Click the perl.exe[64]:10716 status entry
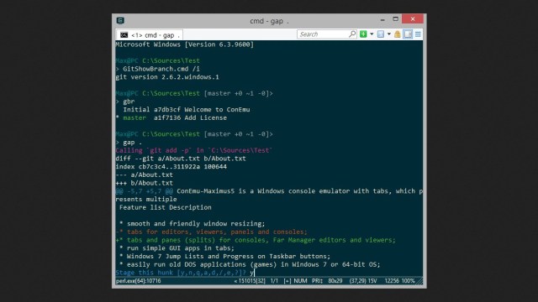 pyautogui.click(x=138, y=281)
